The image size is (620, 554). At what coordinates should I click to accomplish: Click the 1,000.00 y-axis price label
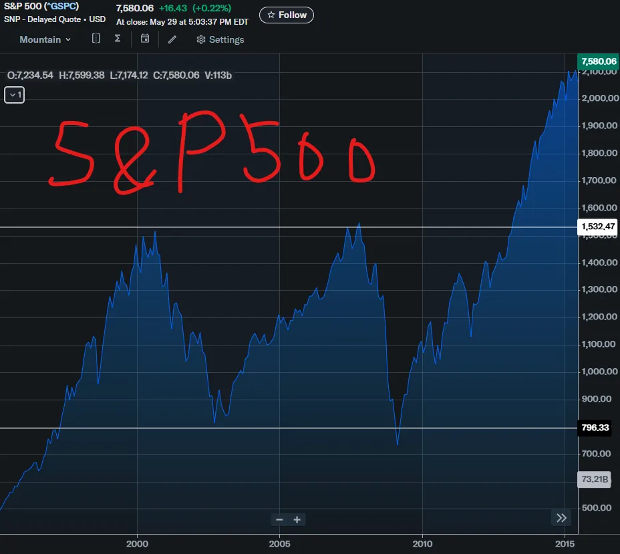point(599,372)
